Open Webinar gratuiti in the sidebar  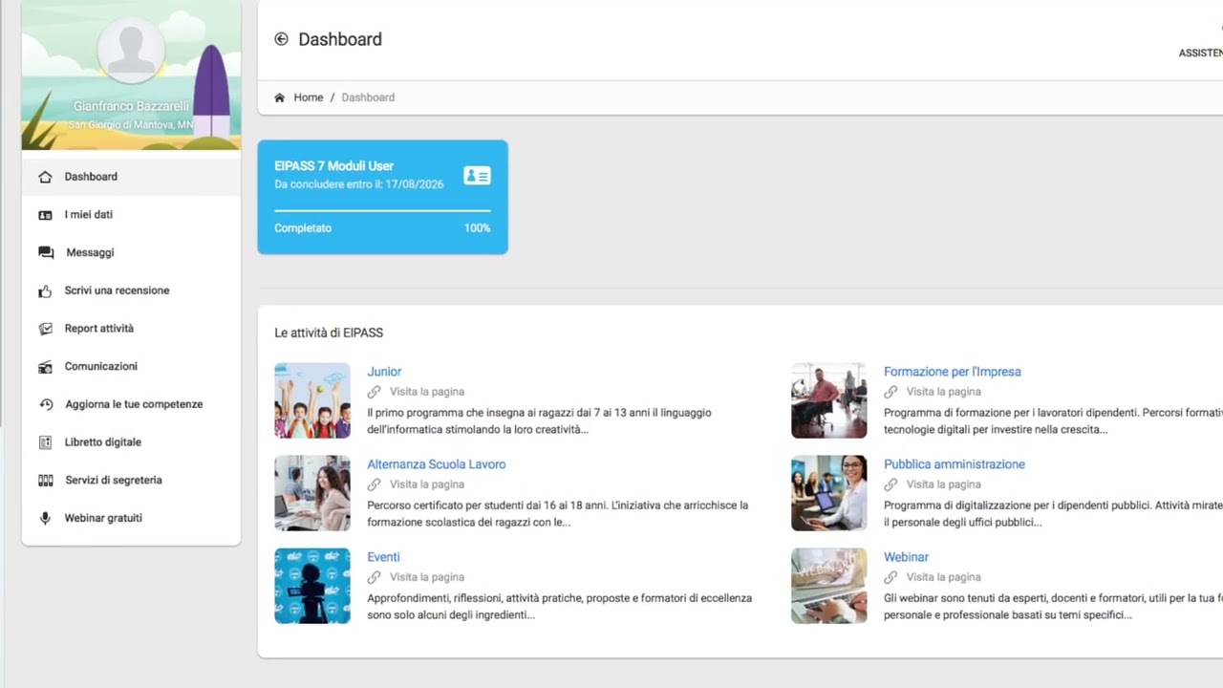coord(131,518)
